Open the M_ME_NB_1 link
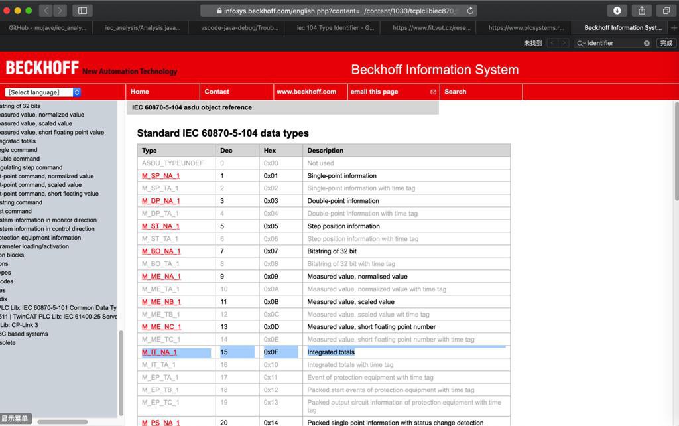 [x=162, y=301]
